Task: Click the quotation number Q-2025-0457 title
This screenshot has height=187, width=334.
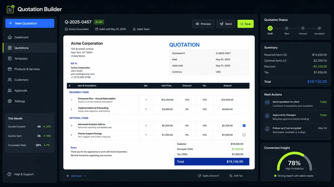Action: [78, 22]
